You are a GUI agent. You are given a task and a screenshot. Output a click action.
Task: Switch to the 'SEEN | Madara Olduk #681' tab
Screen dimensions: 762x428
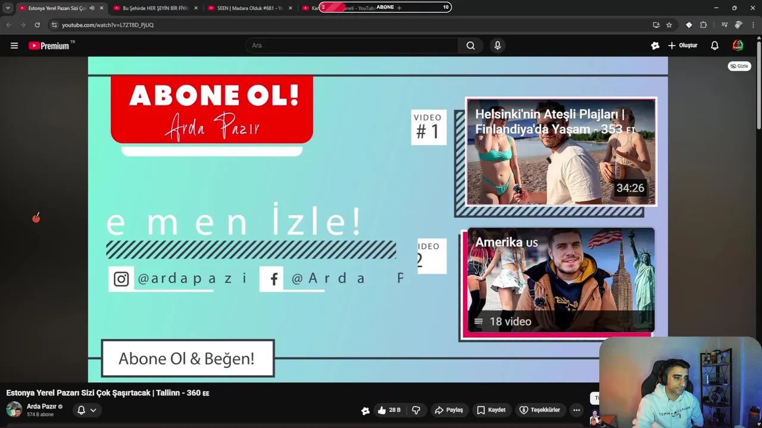click(x=249, y=8)
